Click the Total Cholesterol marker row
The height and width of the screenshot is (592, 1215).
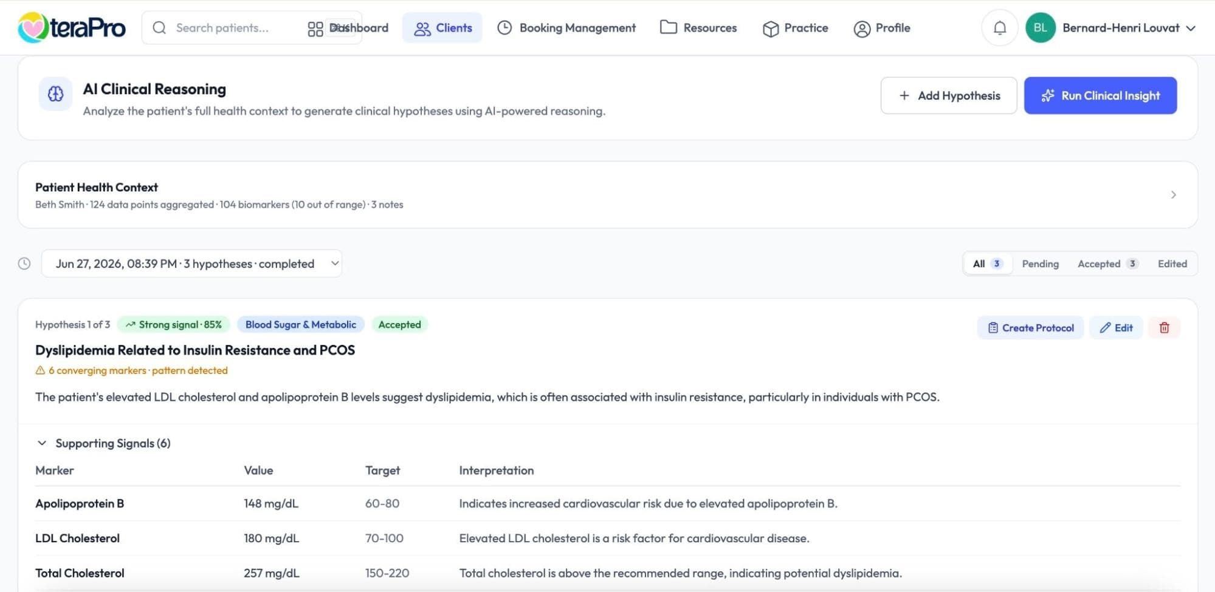click(x=608, y=573)
